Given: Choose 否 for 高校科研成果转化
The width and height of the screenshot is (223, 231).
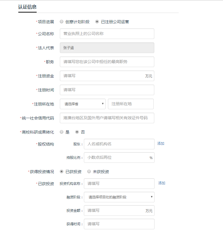Looking at the screenshot, I should [x=77, y=132].
